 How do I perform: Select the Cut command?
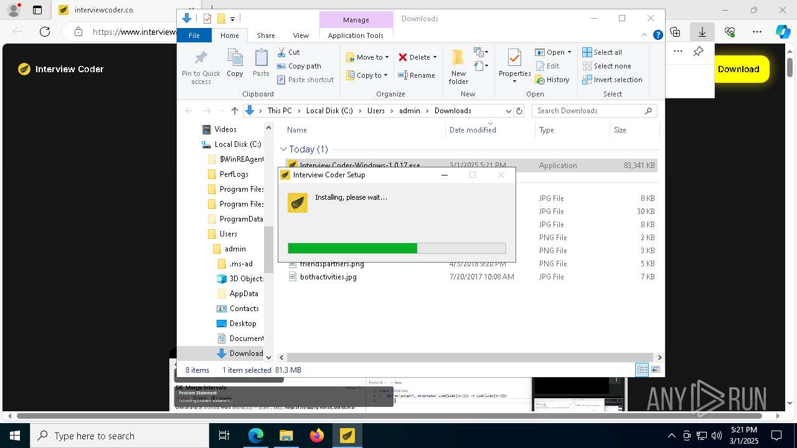click(x=288, y=52)
